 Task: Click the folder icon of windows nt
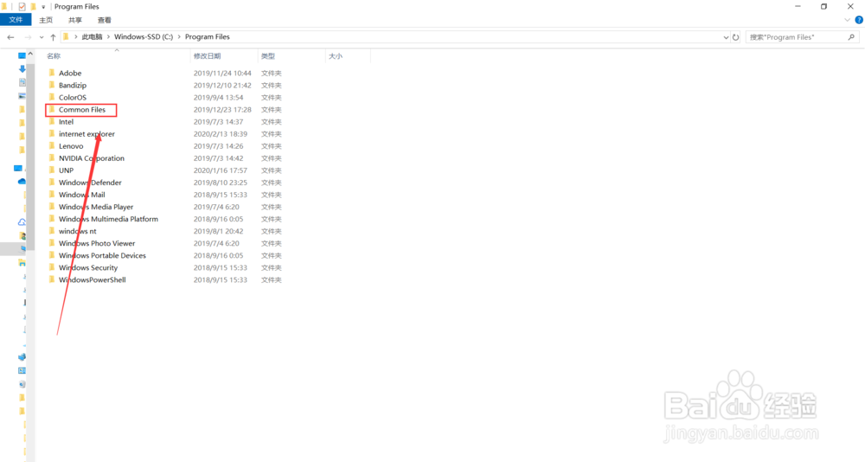[51, 230]
